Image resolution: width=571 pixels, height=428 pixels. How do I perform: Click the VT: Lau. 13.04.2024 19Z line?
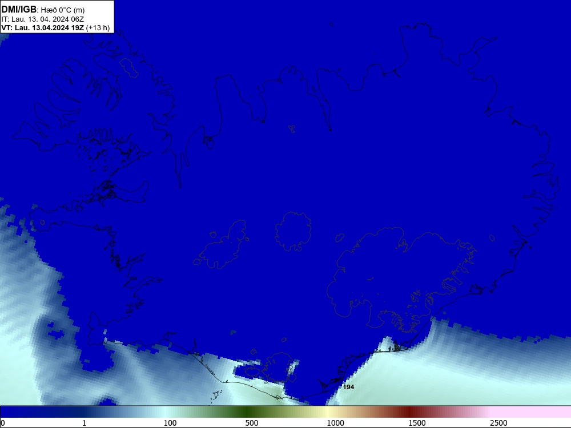point(43,28)
